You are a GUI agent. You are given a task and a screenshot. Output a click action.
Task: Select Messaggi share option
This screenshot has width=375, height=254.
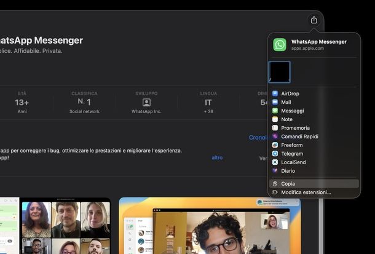(x=314, y=111)
